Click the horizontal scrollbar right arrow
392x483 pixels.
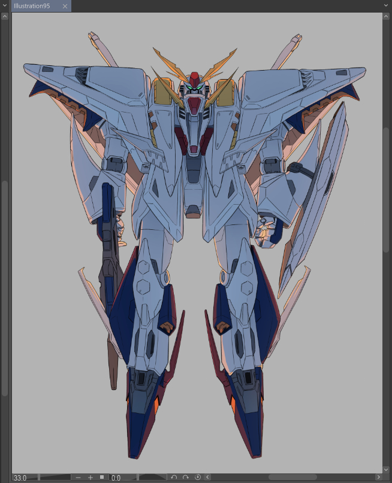[378, 478]
